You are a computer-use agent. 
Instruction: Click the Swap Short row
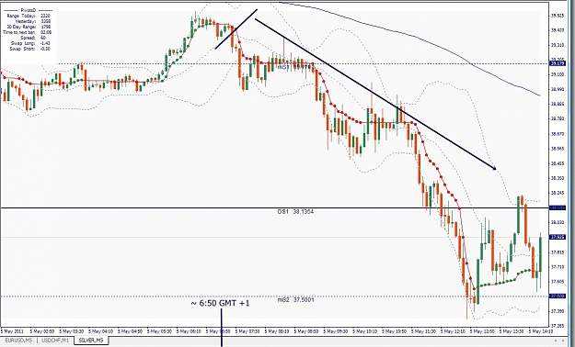coord(30,49)
